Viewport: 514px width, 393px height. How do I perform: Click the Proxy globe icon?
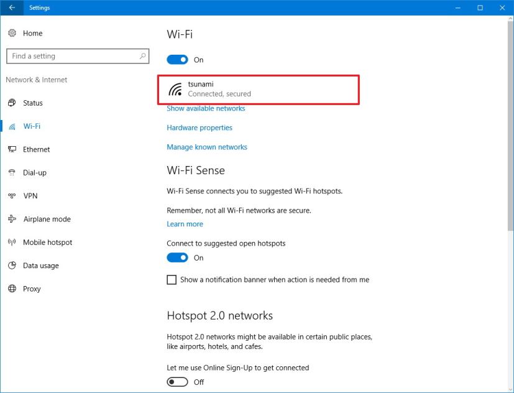(x=12, y=289)
